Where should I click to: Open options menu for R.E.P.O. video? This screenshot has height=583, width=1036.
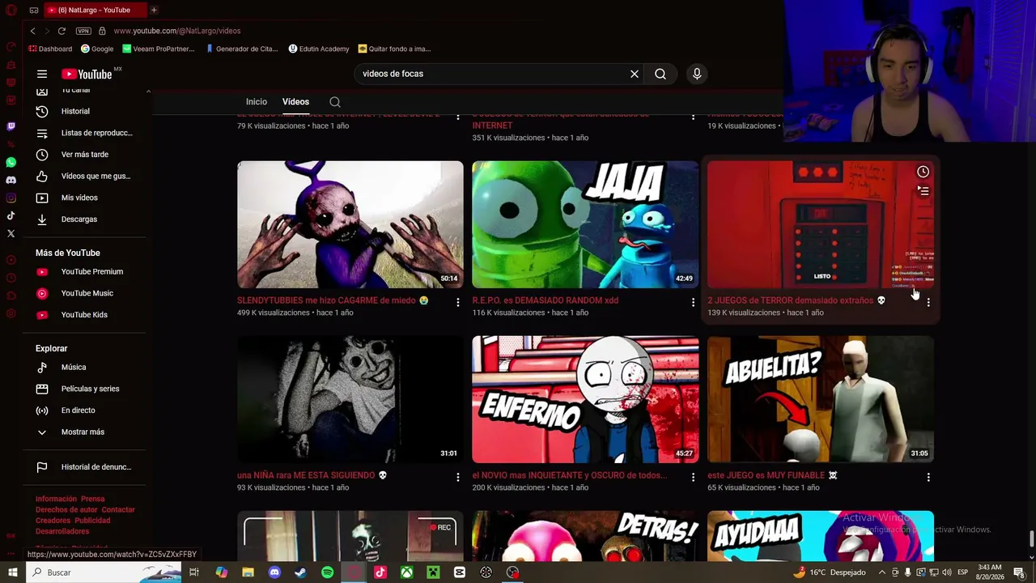(693, 302)
